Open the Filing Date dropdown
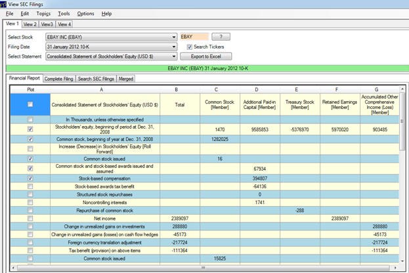 coord(173,47)
